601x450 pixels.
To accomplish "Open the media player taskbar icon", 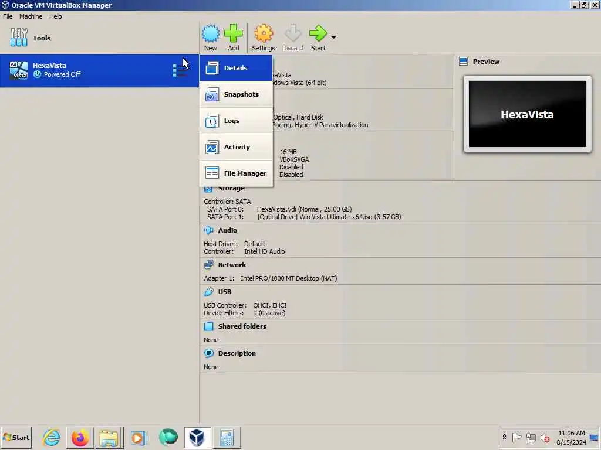I will [139, 437].
